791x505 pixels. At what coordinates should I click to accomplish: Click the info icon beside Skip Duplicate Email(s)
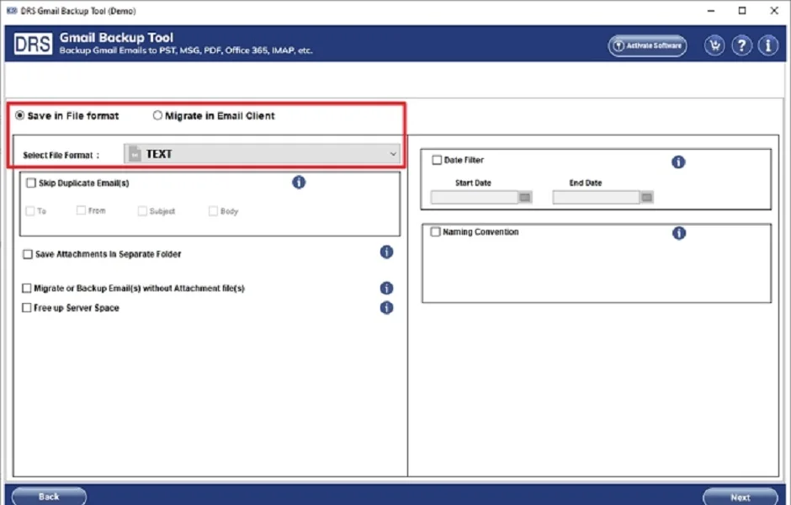click(x=299, y=182)
